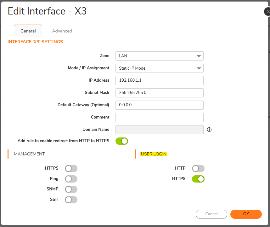Expand the Mode / IP Assignment dropdown

(x=159, y=68)
